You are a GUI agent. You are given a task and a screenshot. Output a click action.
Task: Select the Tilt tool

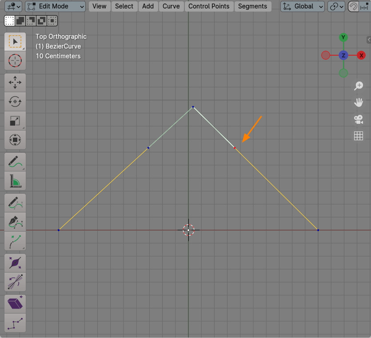pyautogui.click(x=15, y=282)
